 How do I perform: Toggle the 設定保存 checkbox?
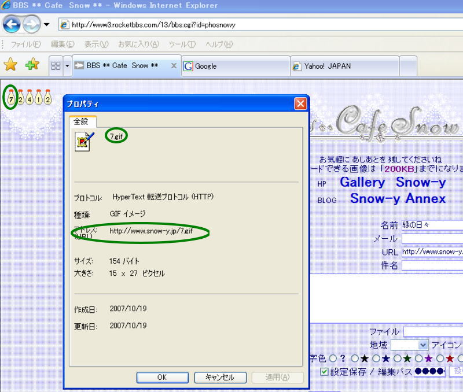[x=325, y=371]
